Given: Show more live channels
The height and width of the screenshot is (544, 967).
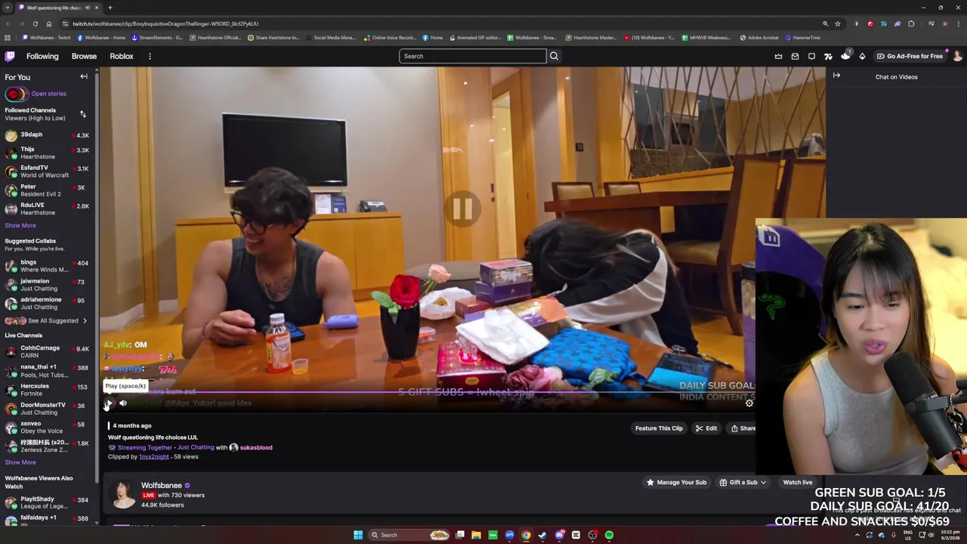Looking at the screenshot, I should tap(20, 462).
